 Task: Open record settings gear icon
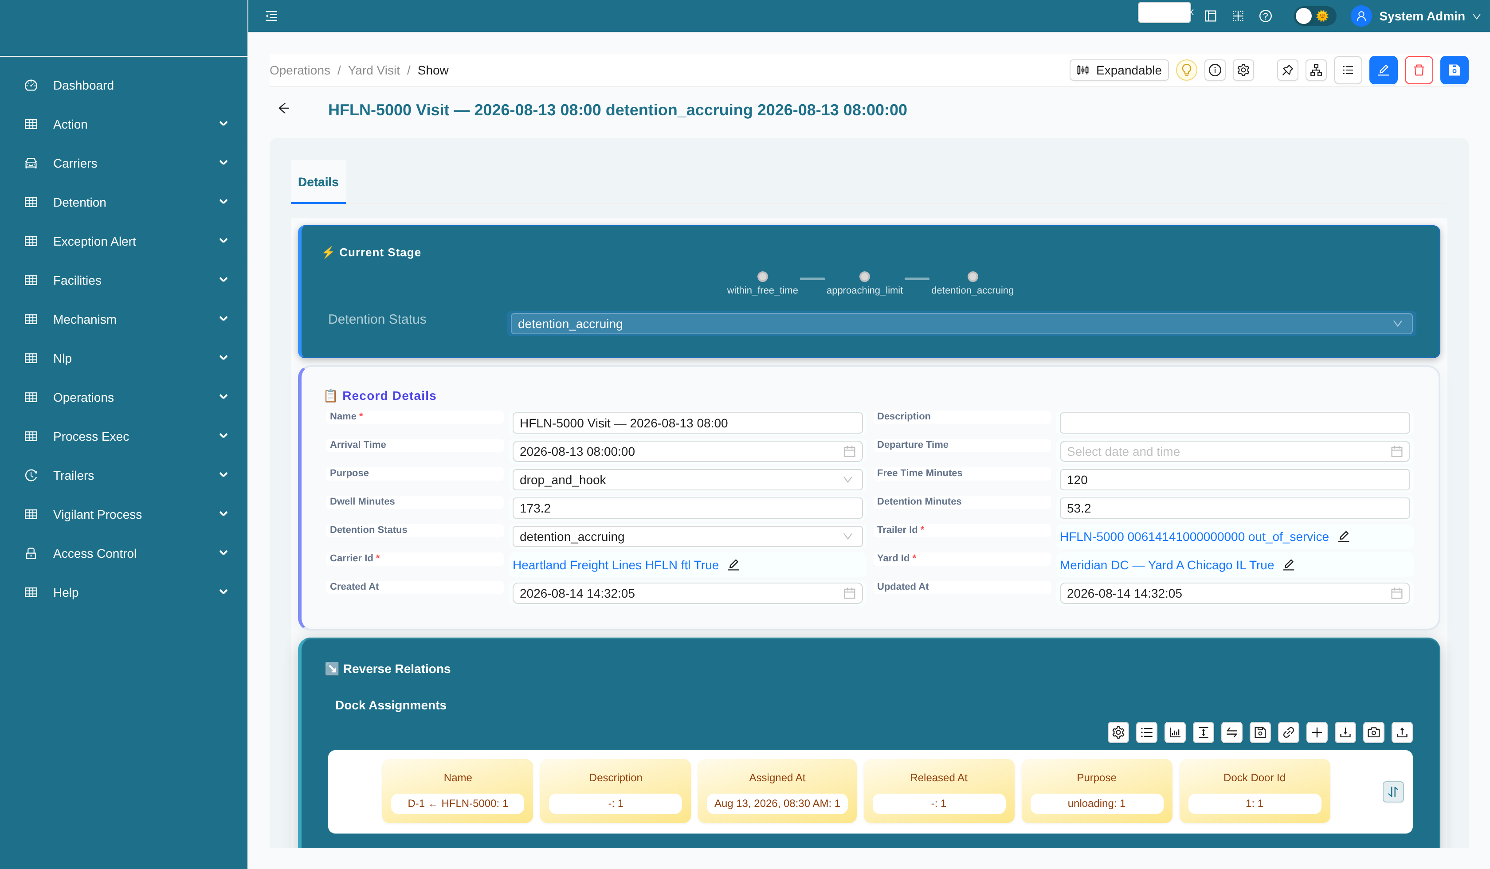pos(1243,70)
